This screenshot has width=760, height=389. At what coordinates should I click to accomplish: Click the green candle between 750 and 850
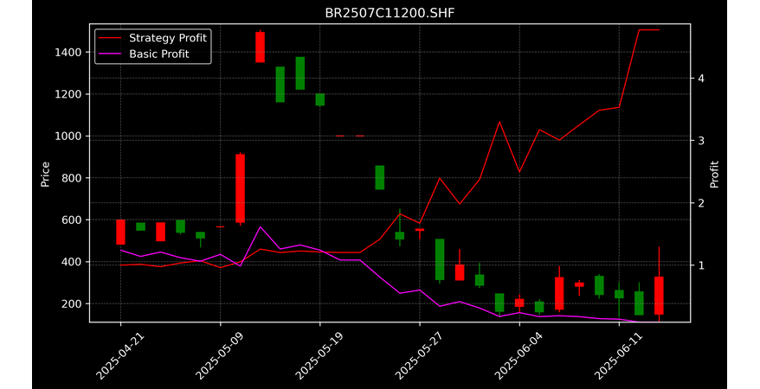click(380, 177)
